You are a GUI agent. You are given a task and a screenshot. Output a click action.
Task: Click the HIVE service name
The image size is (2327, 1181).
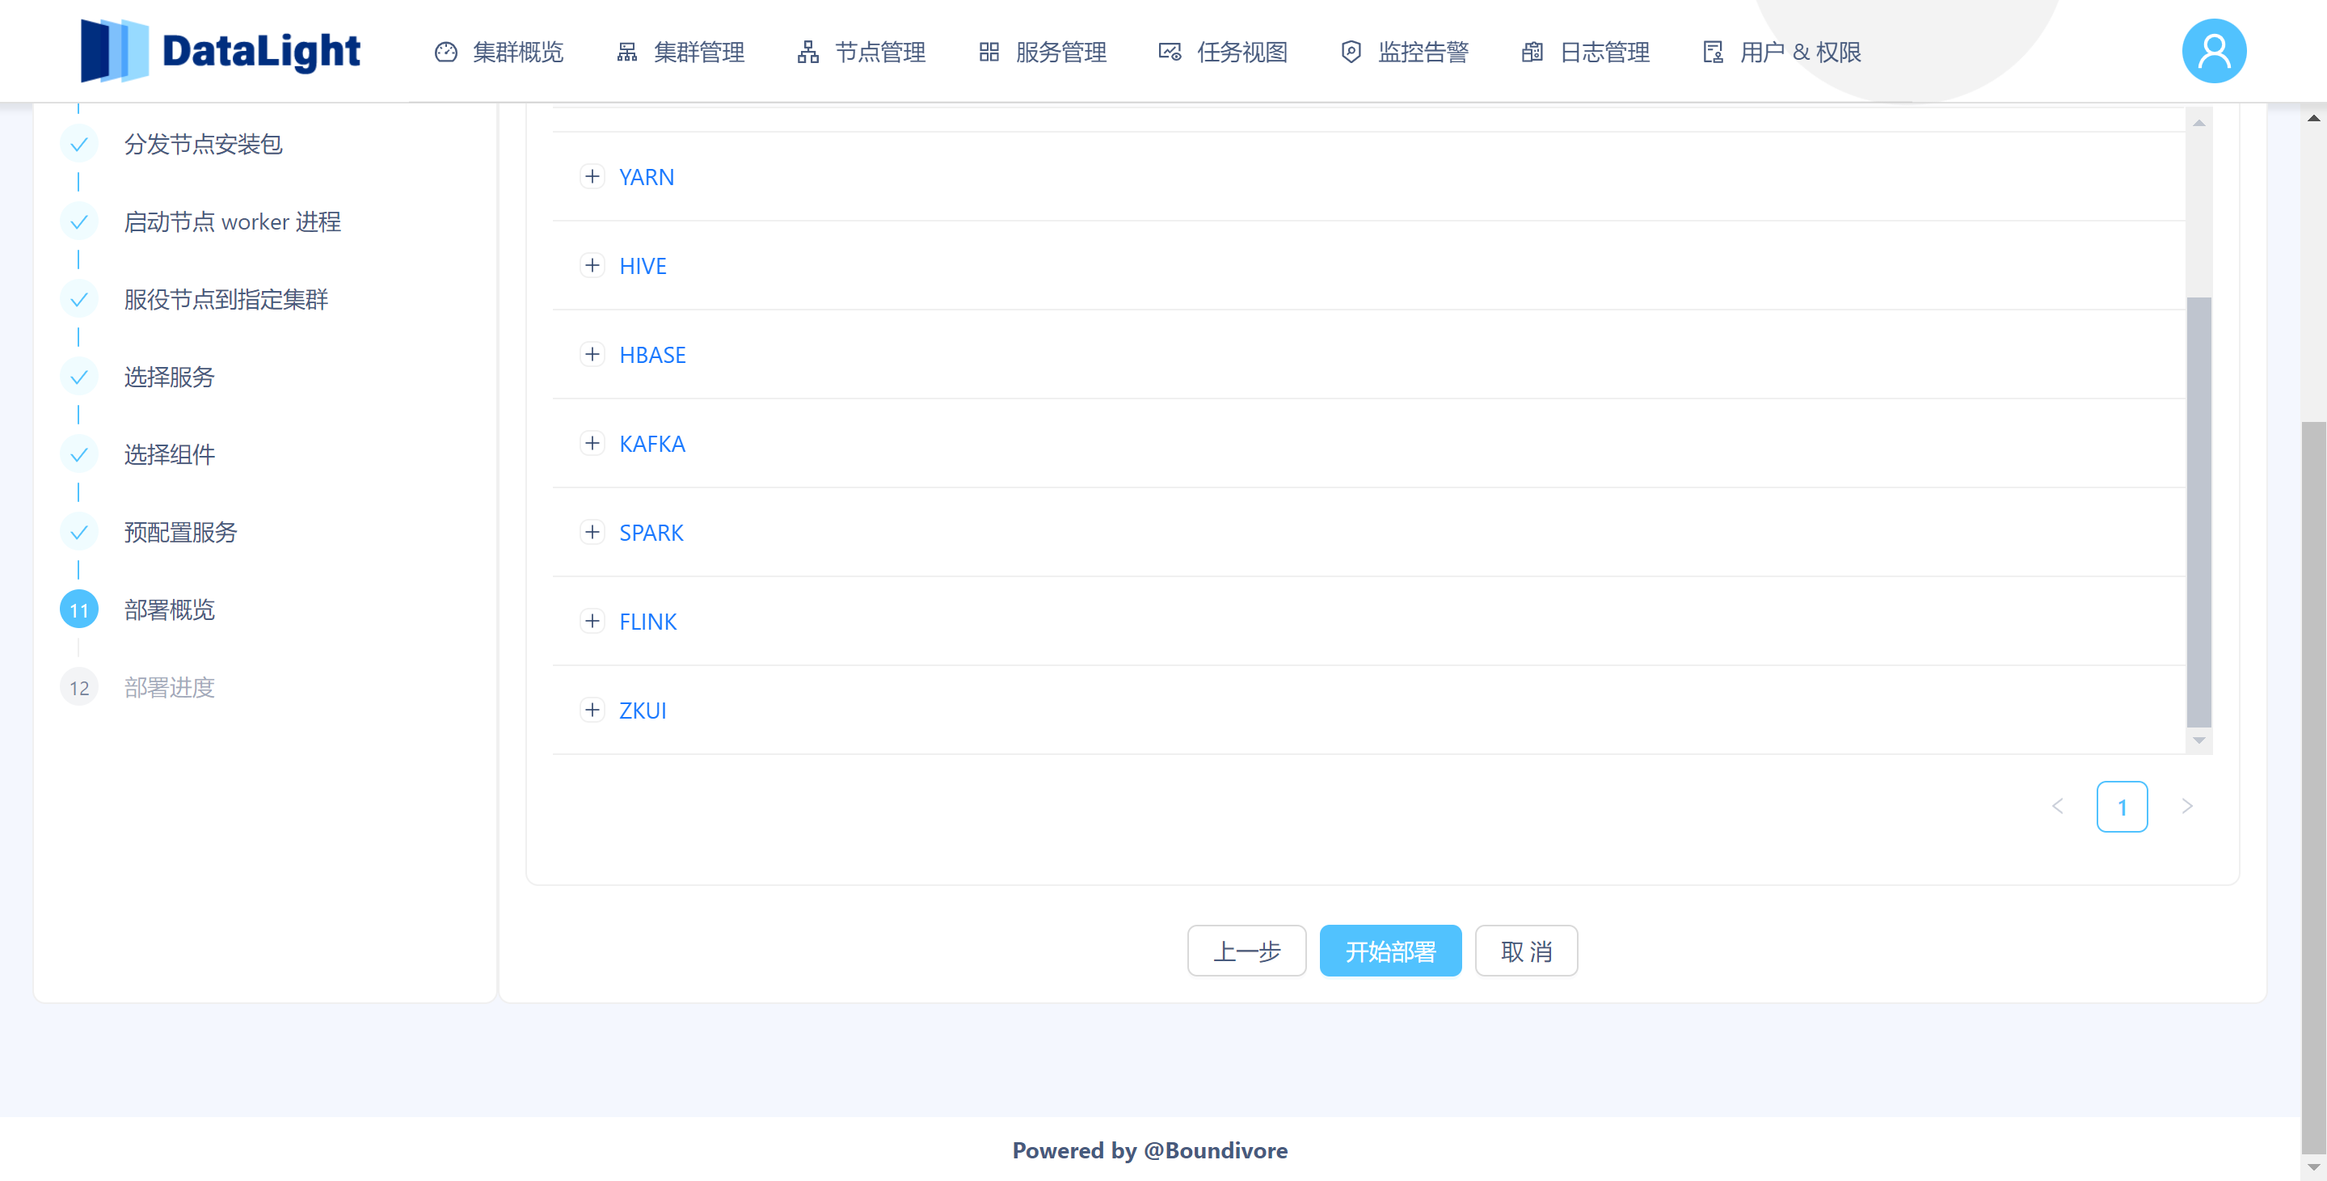pyautogui.click(x=643, y=267)
